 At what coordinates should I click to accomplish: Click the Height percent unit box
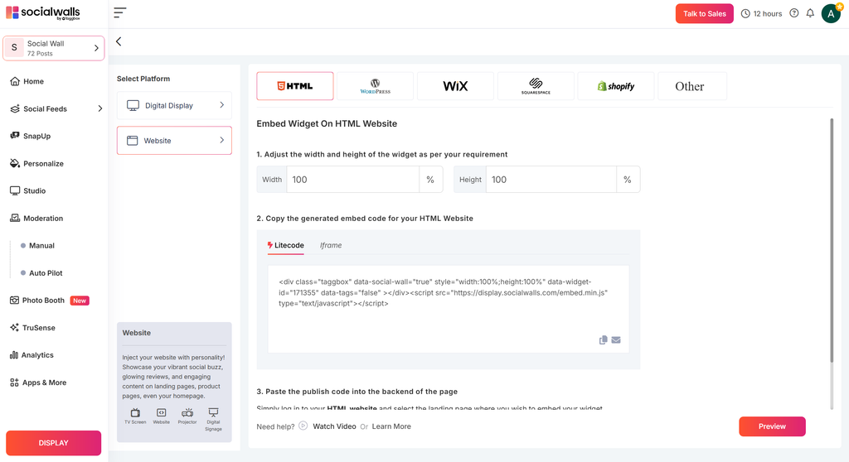(628, 180)
